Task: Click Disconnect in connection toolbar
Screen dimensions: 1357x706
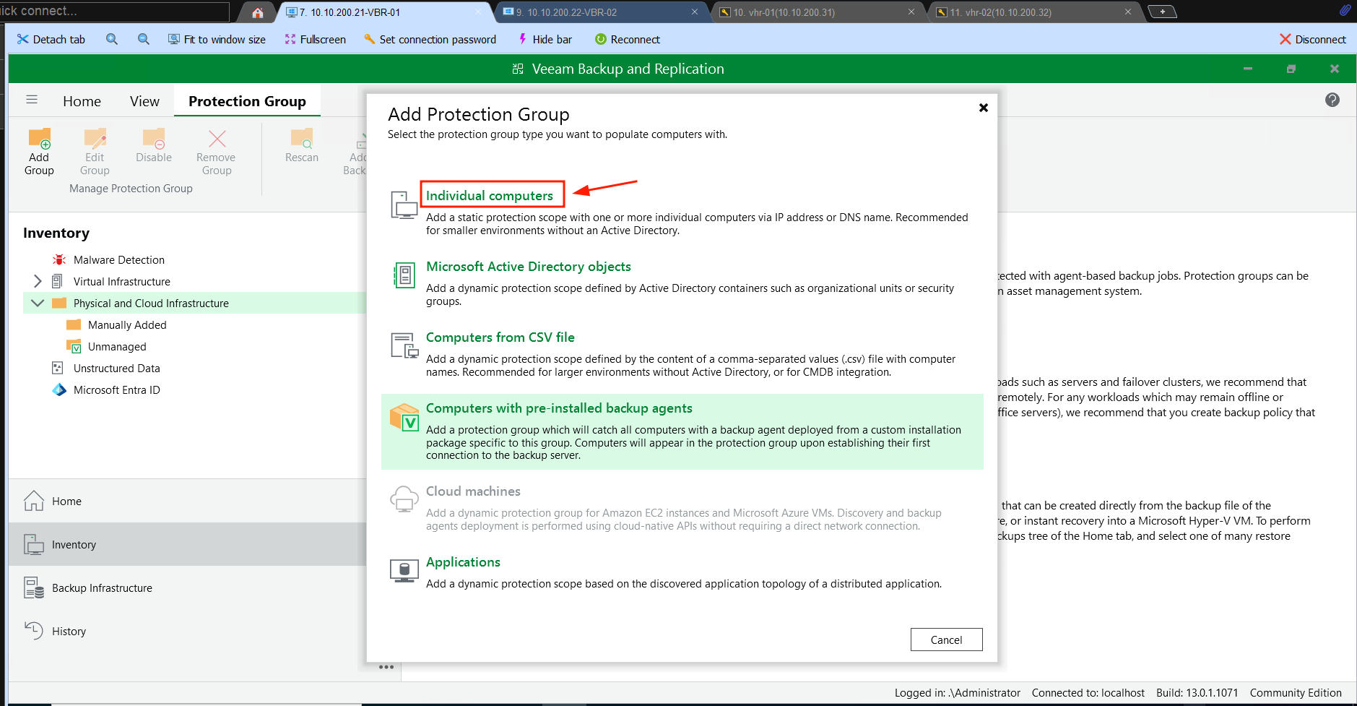Action: [x=1312, y=39]
